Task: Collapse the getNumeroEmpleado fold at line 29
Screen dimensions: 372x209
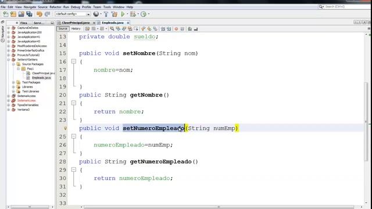Action: (x=74, y=170)
